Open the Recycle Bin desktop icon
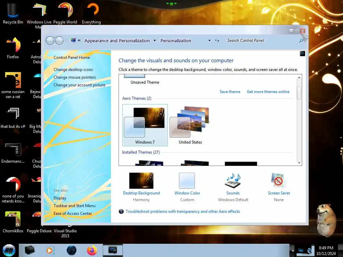This screenshot has width=343, height=257. pyautogui.click(x=13, y=13)
